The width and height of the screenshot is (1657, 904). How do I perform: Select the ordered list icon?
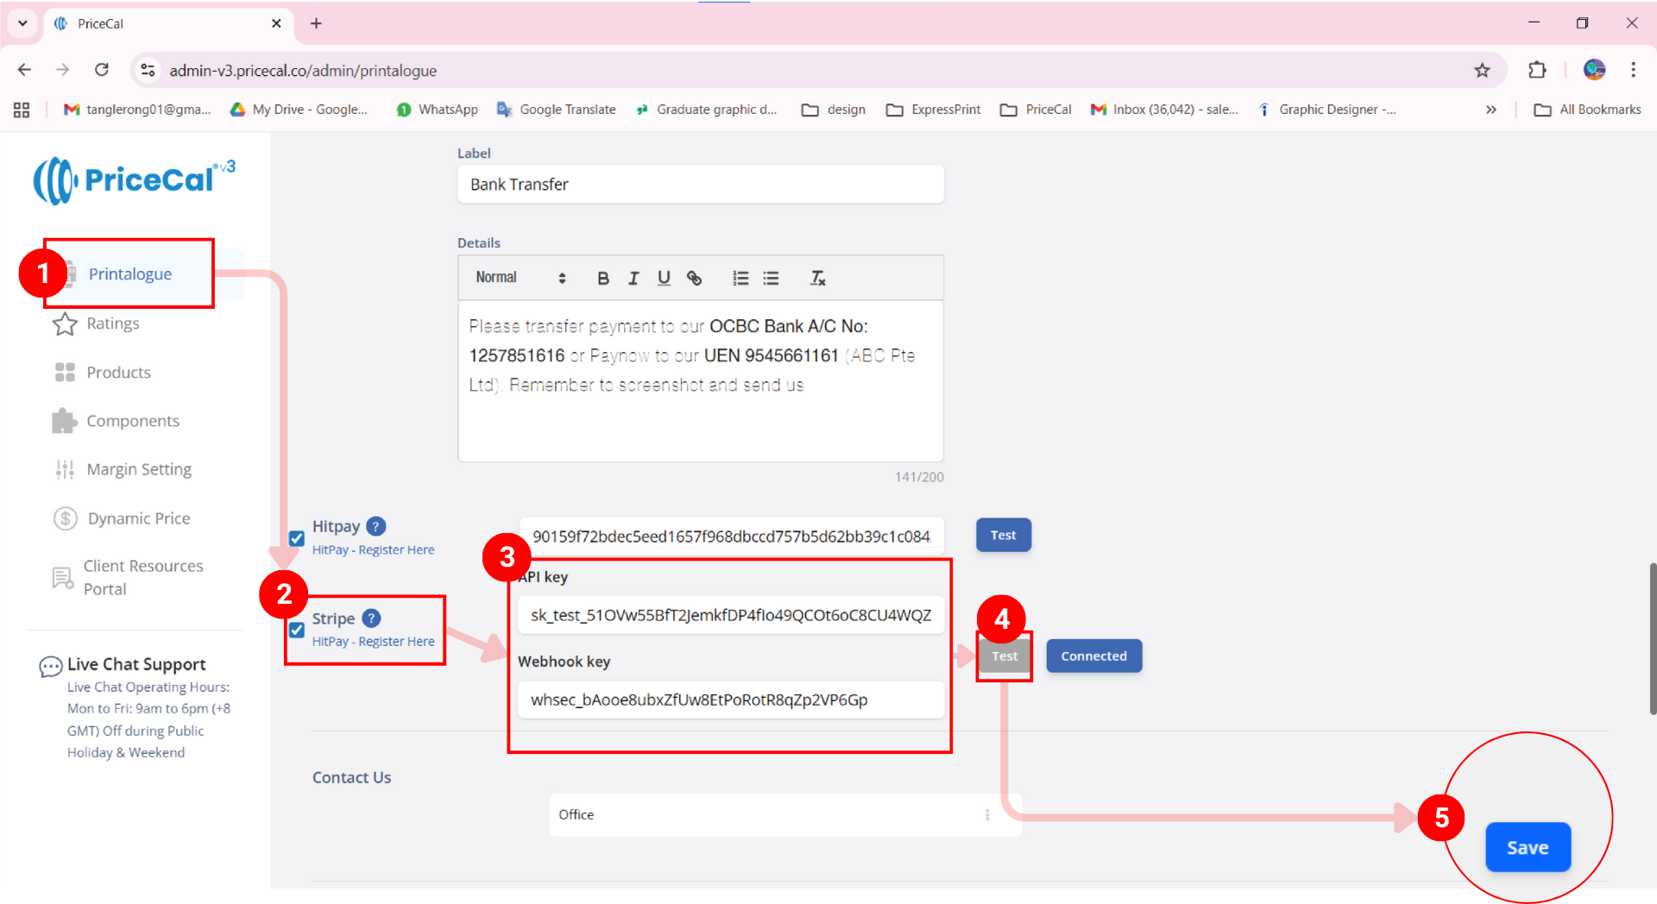coord(740,278)
